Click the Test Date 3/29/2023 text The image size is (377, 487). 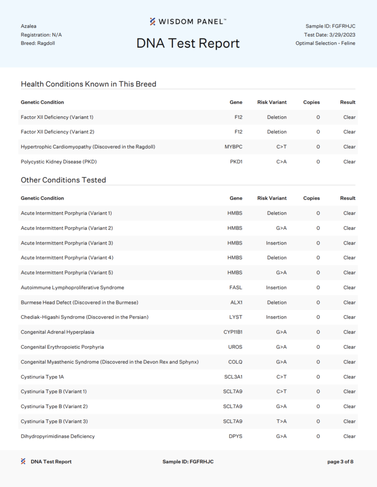(x=330, y=35)
